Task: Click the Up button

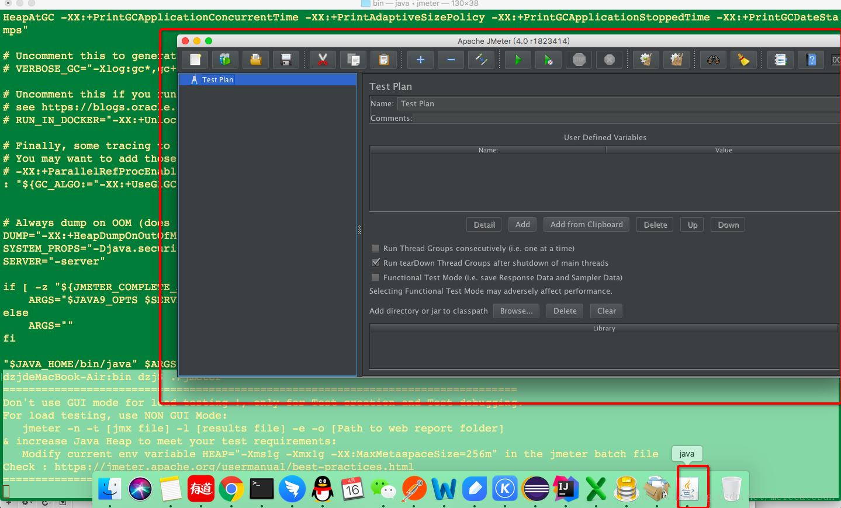Action: (x=693, y=225)
